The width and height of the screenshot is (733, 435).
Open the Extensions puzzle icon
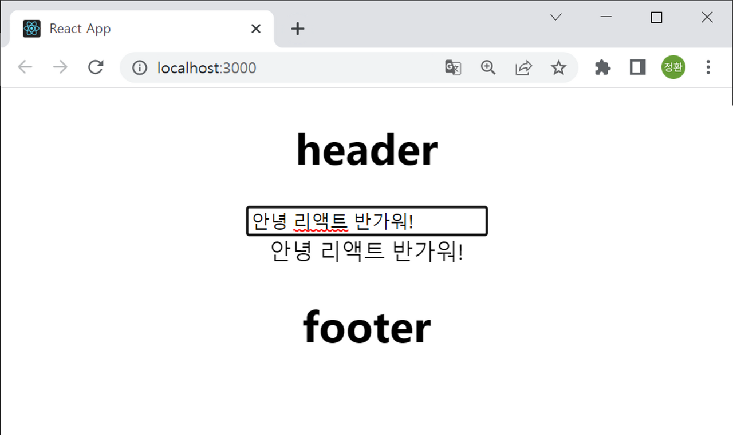click(602, 67)
